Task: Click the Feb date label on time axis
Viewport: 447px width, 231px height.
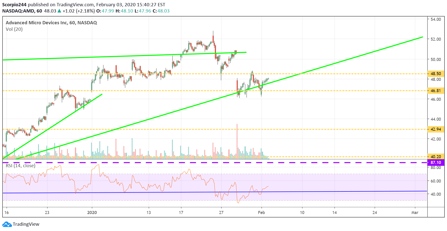Action: pyautogui.click(x=261, y=212)
